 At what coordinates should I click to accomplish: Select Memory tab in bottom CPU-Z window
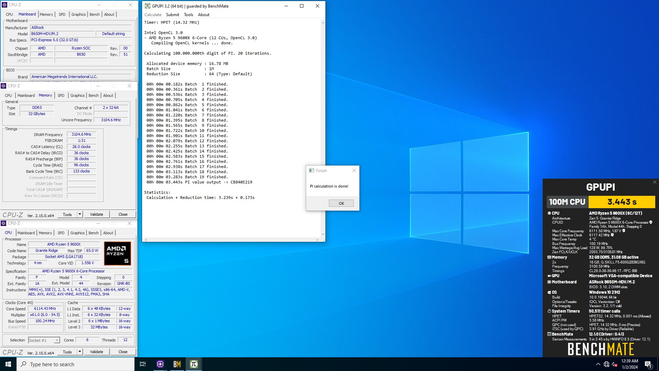45,233
